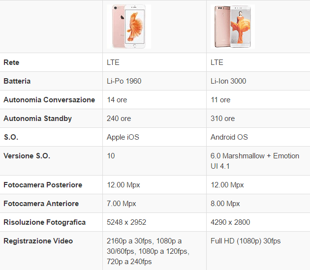This screenshot has width=310, height=270.
Task: Select the 310 ore standby value
Action: [222, 119]
